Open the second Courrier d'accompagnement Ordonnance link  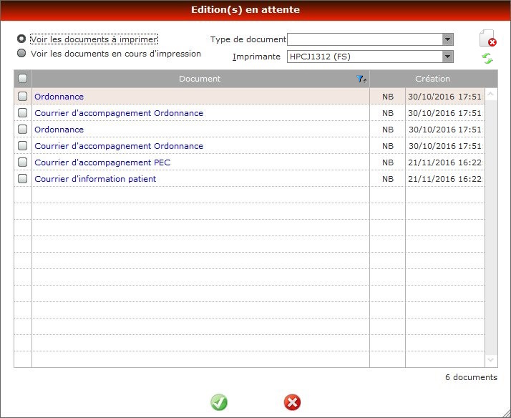pyautogui.click(x=119, y=146)
